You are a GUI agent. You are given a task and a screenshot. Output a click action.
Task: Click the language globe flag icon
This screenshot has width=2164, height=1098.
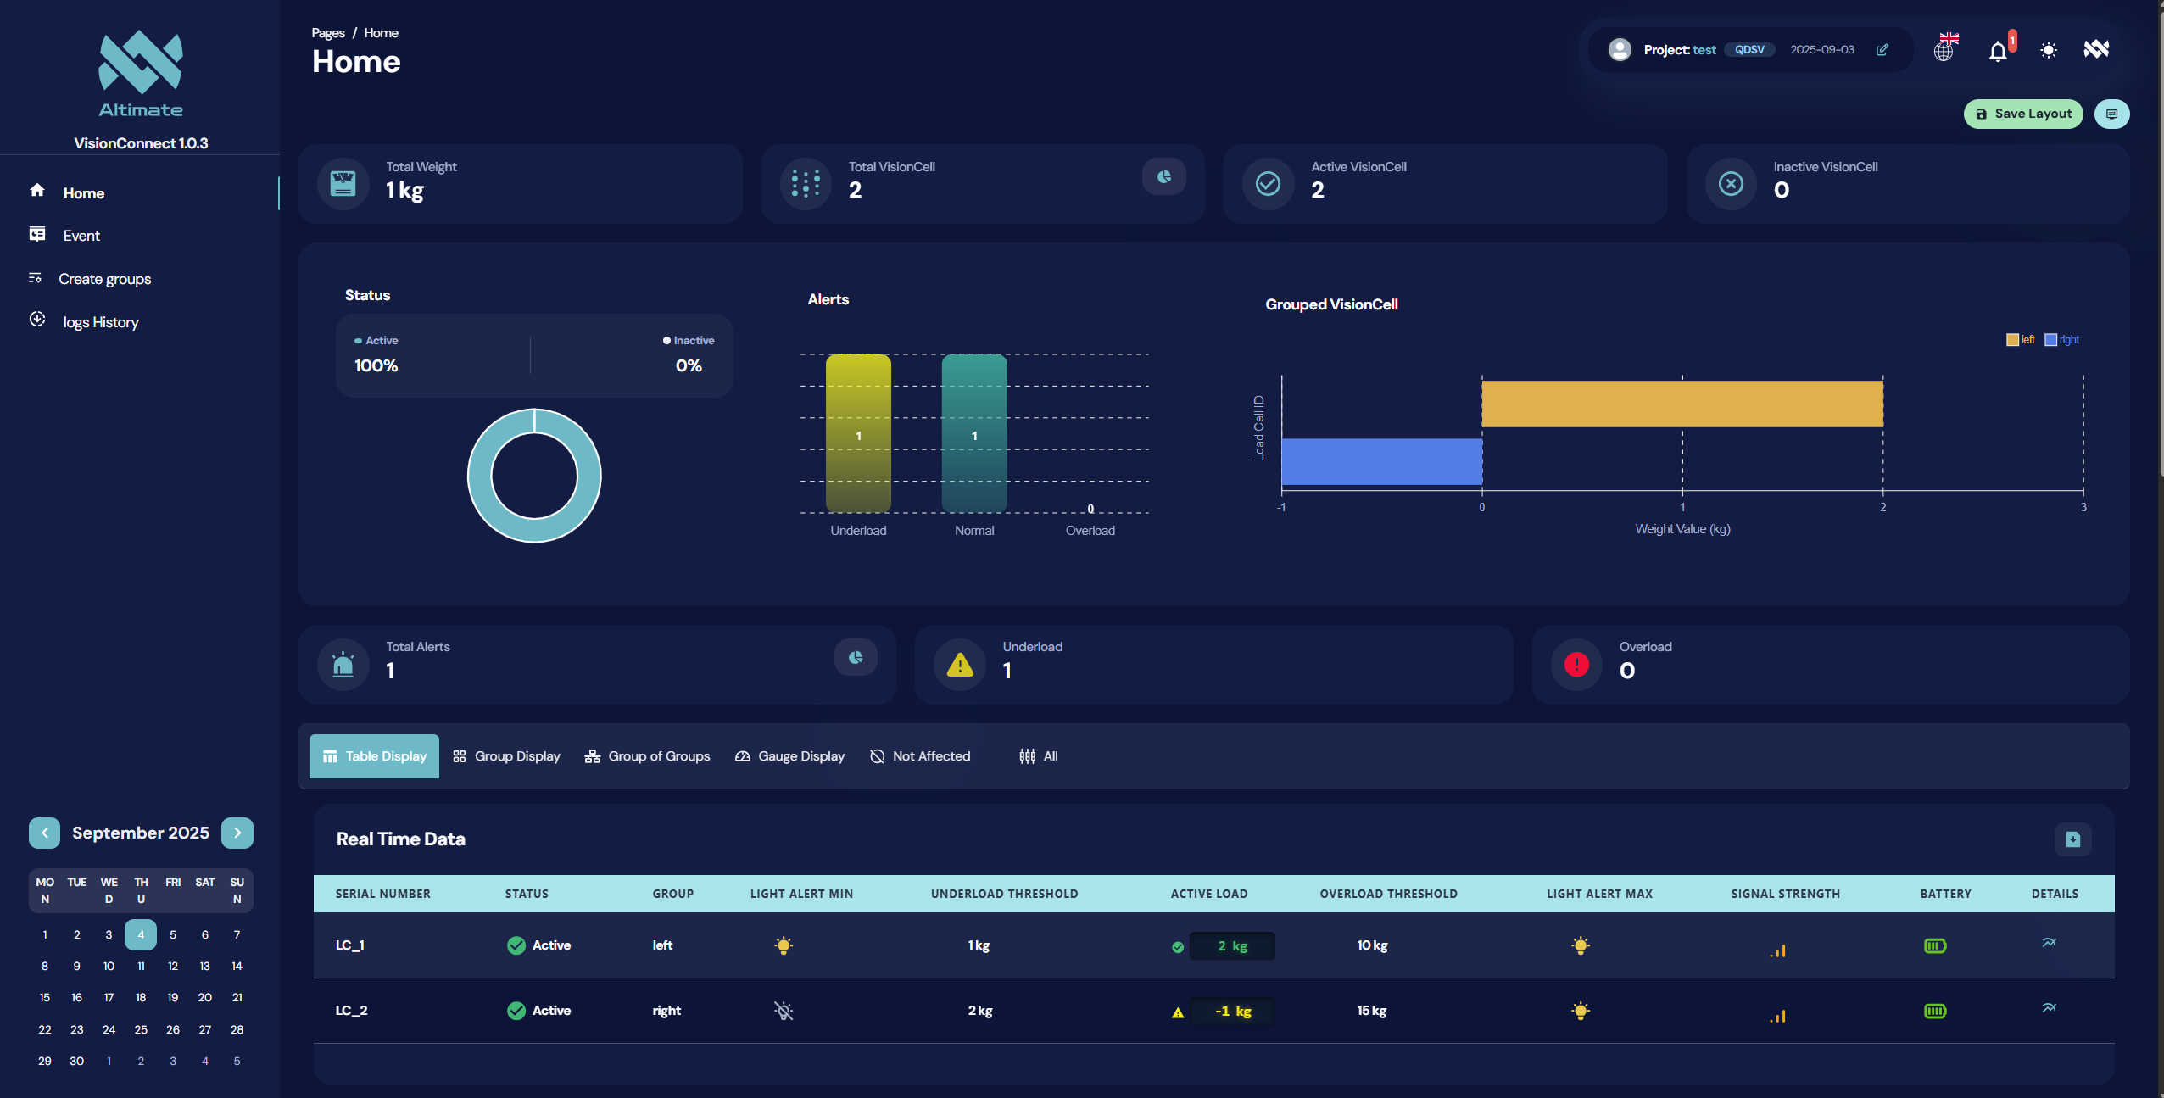(x=1945, y=49)
